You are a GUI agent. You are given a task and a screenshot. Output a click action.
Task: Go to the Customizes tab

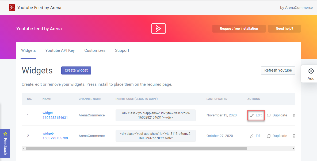[x=95, y=50]
